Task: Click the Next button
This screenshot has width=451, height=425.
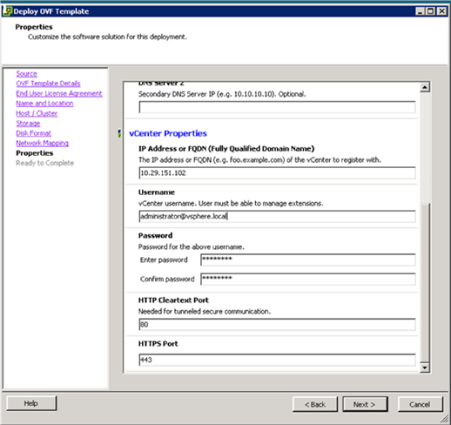Action: pos(365,404)
